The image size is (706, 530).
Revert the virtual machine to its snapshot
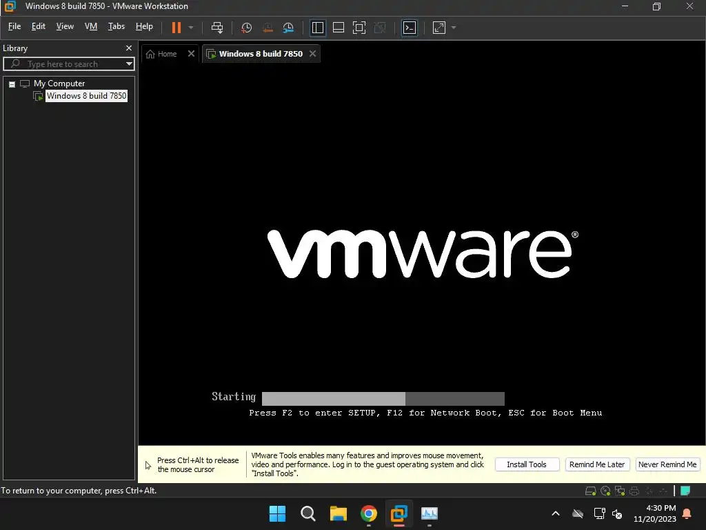tap(268, 28)
